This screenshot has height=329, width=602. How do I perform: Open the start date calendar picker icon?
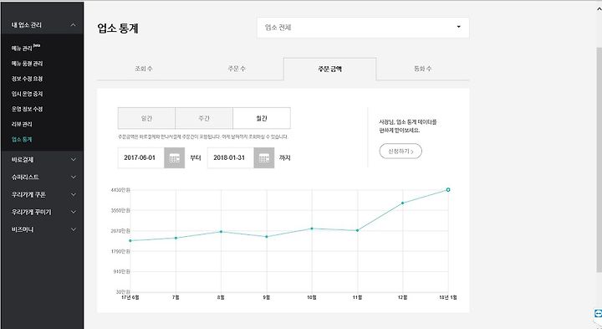click(174, 158)
